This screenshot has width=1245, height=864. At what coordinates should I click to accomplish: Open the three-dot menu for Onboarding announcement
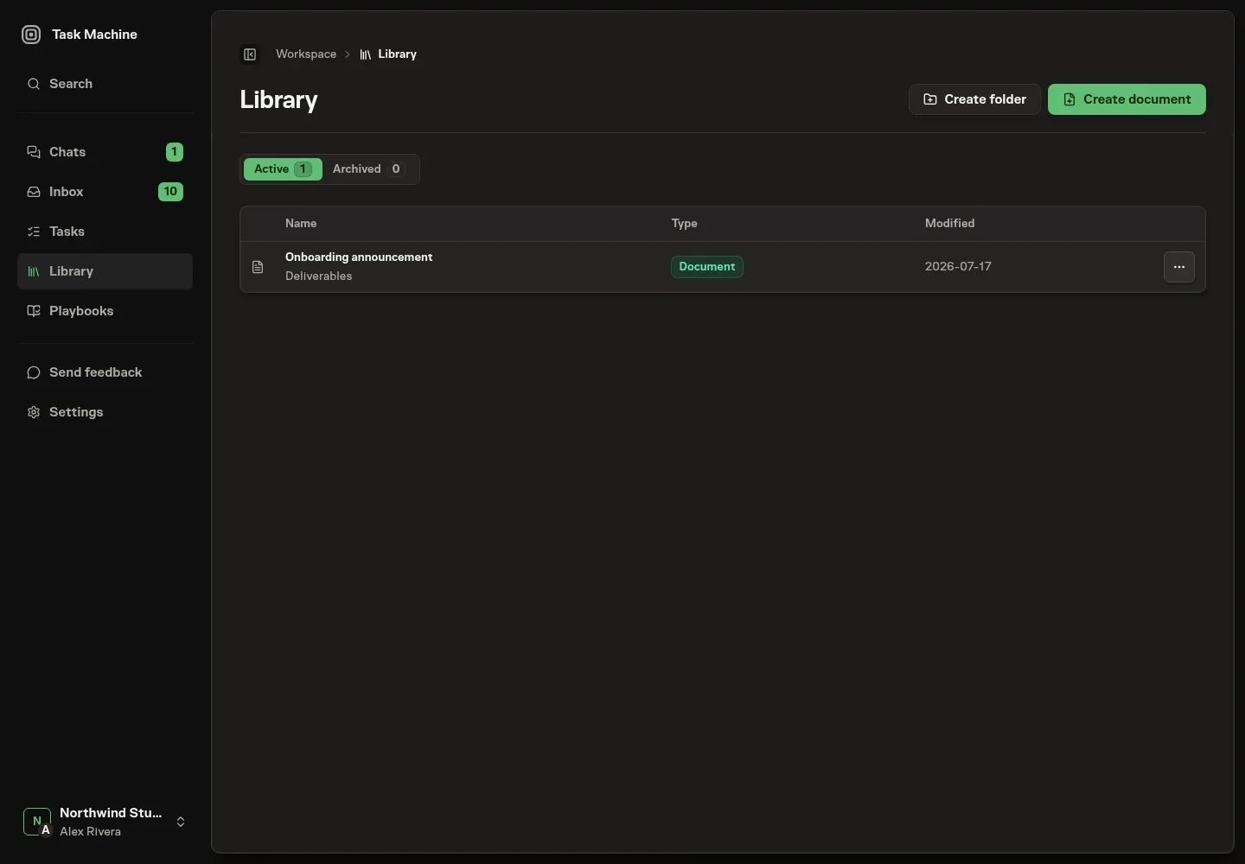[1179, 267]
